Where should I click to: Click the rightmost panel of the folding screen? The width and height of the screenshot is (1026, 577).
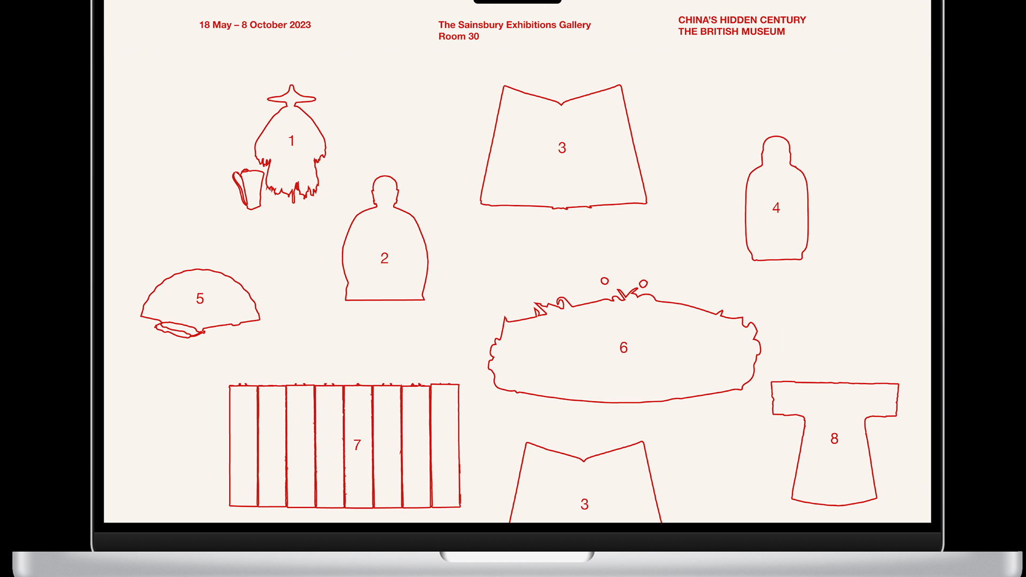pyautogui.click(x=445, y=446)
